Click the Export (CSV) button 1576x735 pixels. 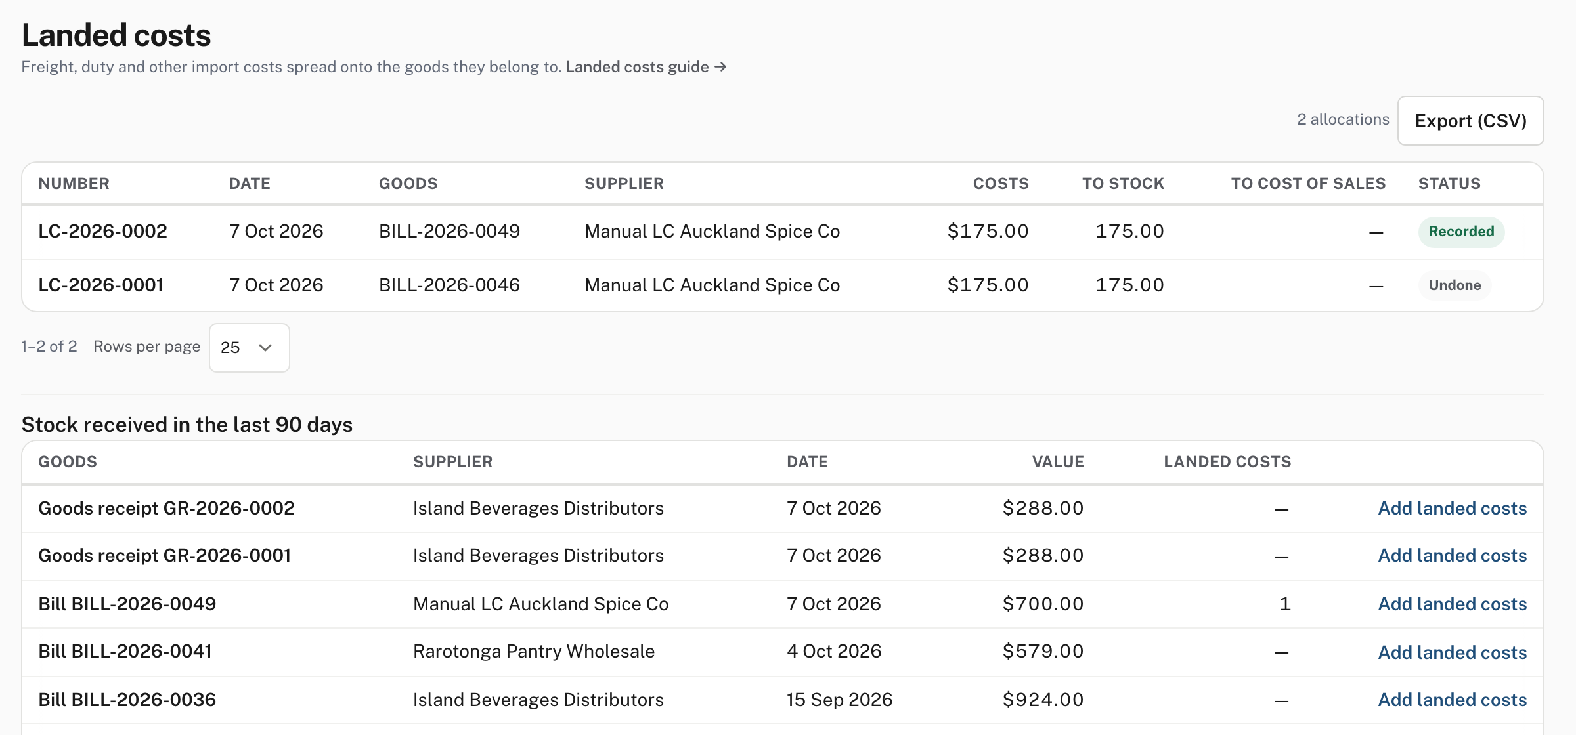coord(1470,121)
